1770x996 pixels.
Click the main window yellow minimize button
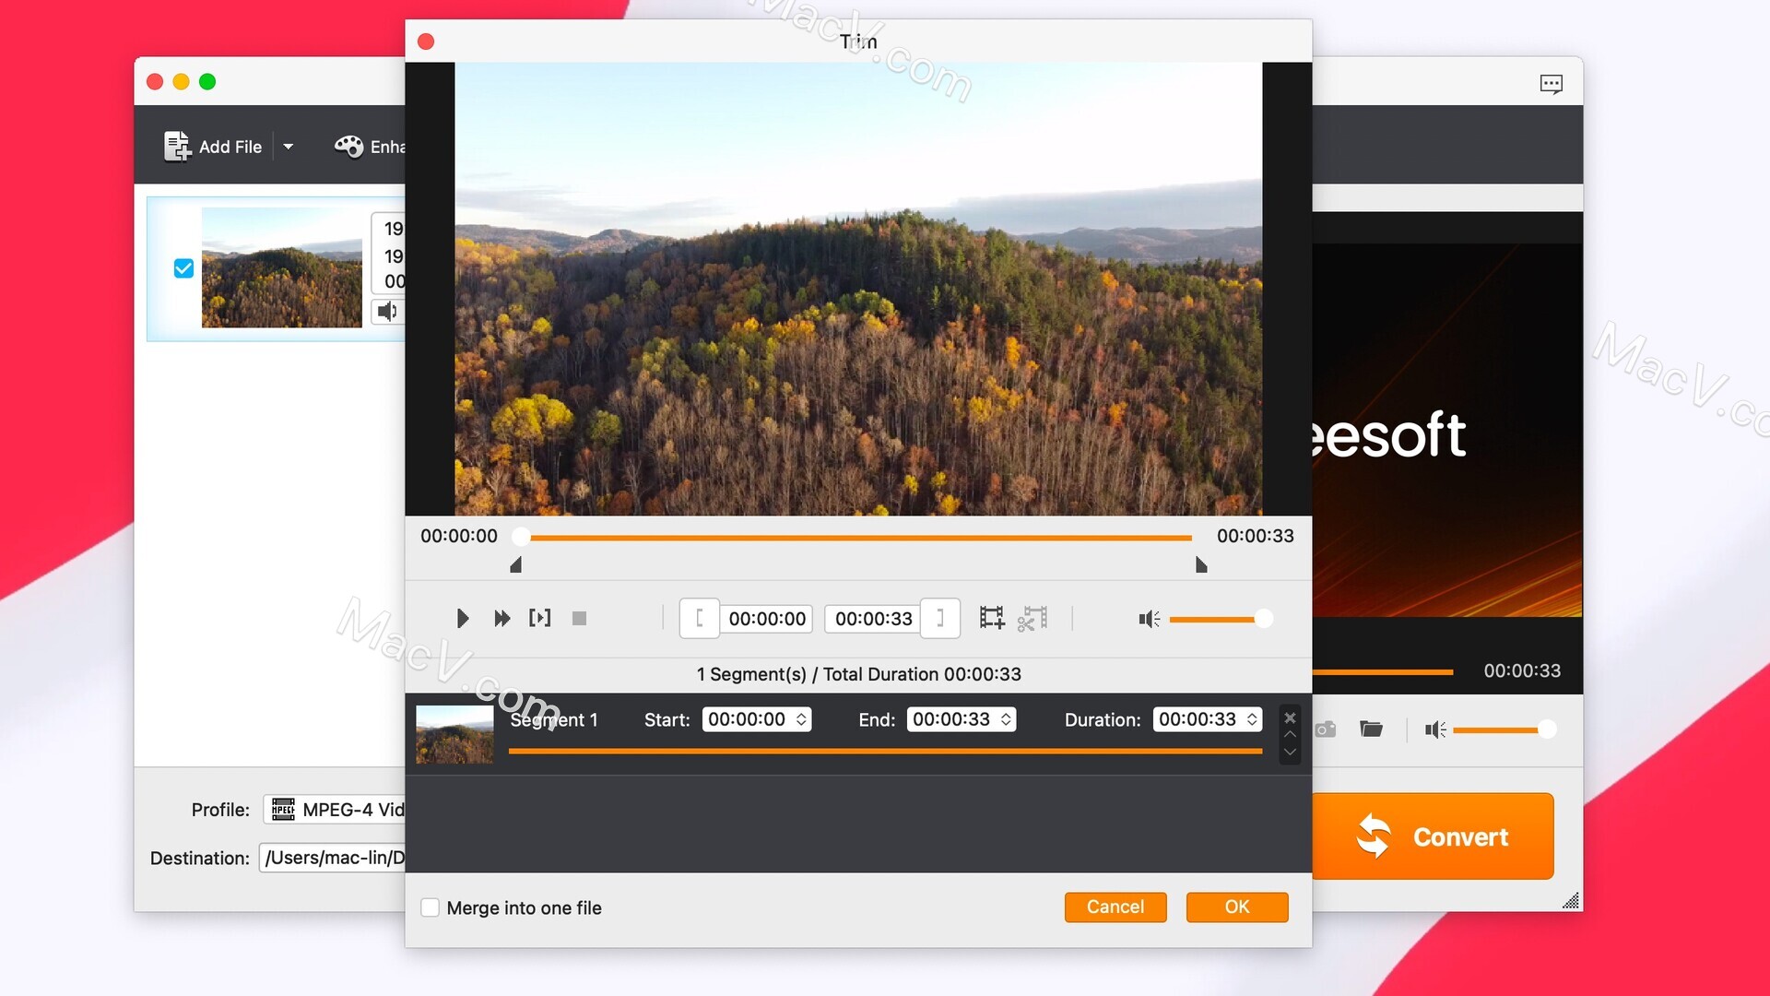[x=182, y=82]
